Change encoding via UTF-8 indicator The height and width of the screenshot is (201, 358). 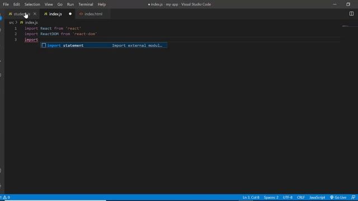pyautogui.click(x=288, y=197)
